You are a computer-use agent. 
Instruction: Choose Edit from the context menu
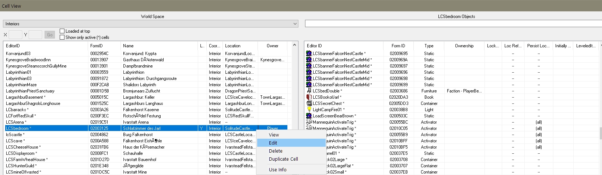(273, 143)
